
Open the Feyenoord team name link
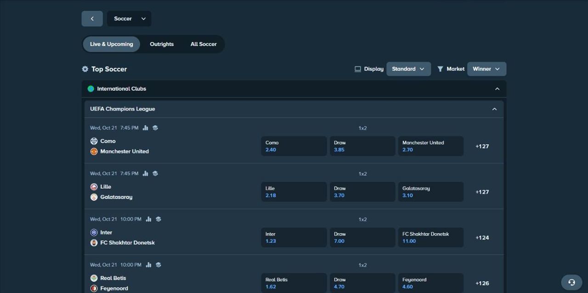click(x=114, y=288)
